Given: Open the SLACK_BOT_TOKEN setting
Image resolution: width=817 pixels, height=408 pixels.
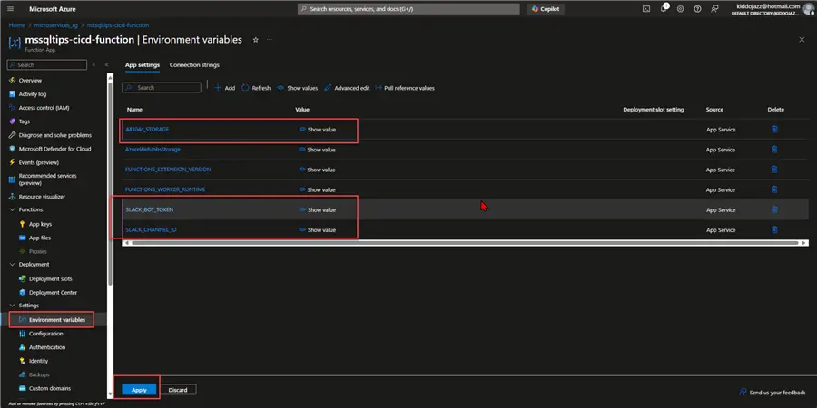Looking at the screenshot, I should click(x=150, y=209).
